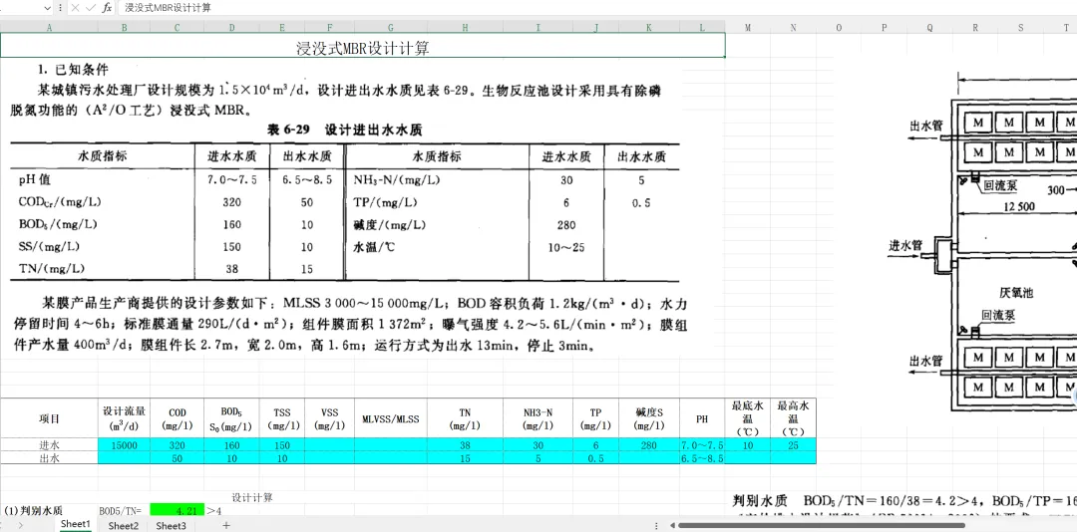Click the horizontal scrollbar thumb
This screenshot has width=1077, height=532.
click(822, 526)
